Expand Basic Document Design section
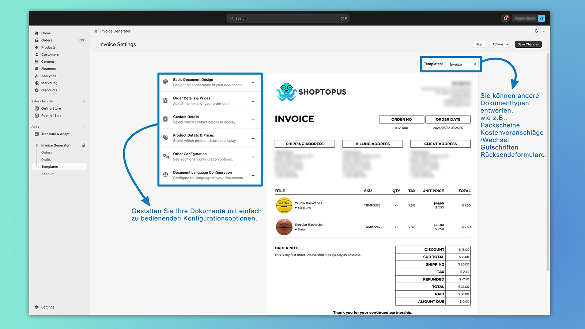 coord(253,83)
